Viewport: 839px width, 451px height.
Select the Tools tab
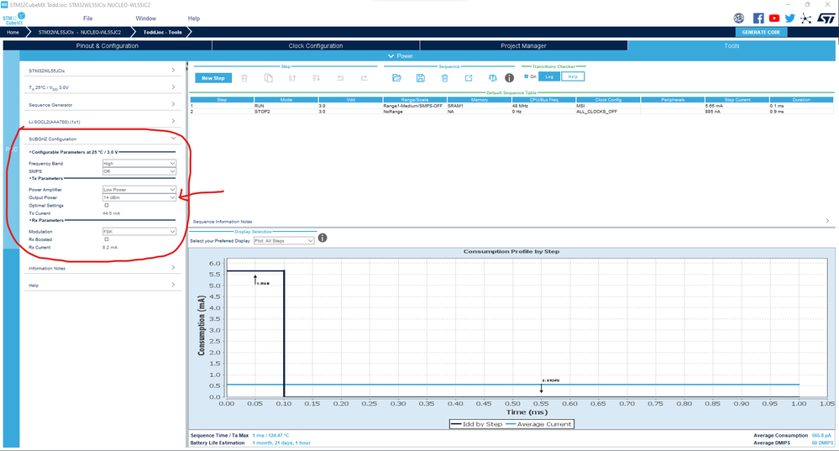732,46
